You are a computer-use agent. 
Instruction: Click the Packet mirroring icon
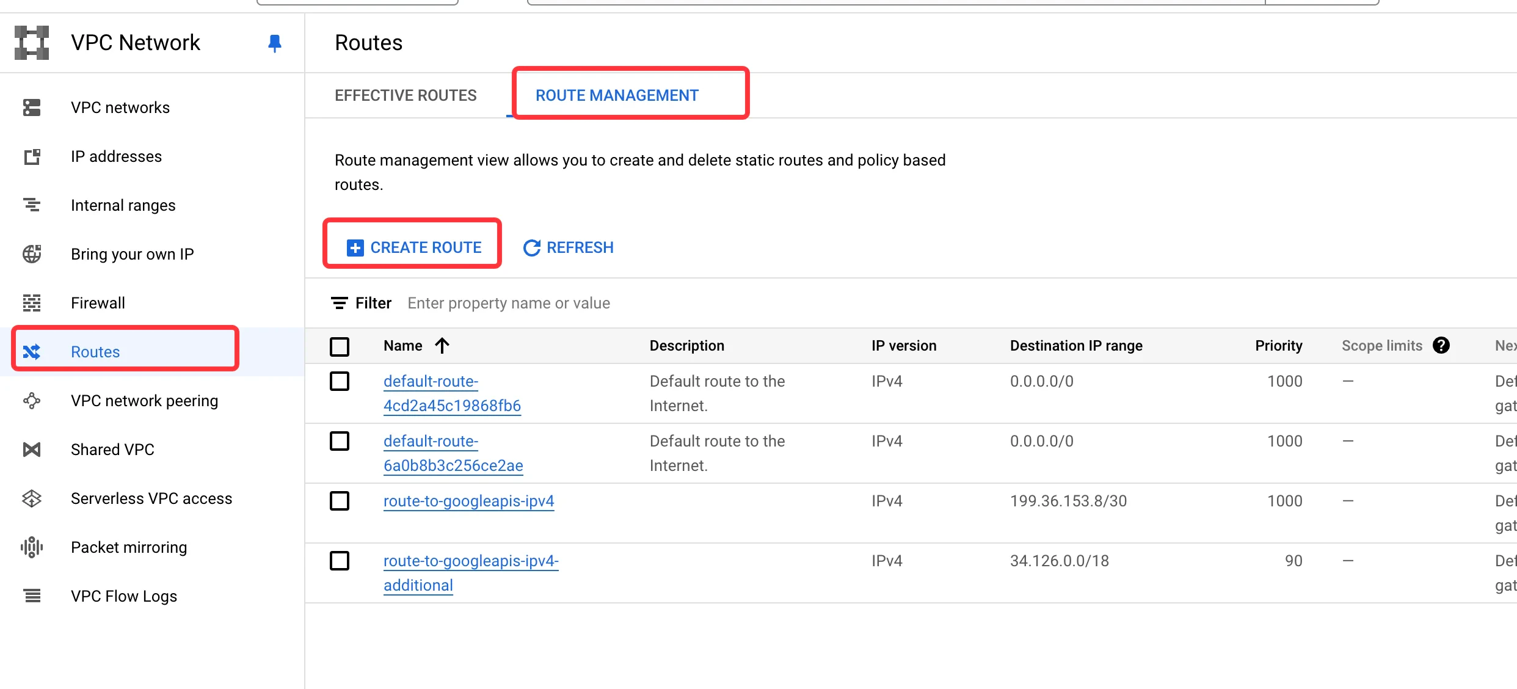[32, 547]
